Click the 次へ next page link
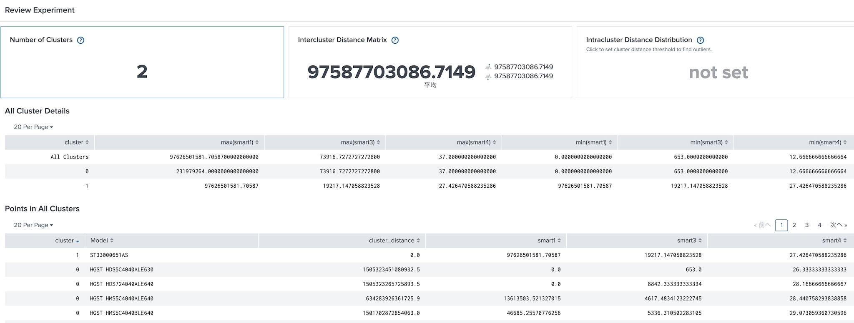 point(839,225)
